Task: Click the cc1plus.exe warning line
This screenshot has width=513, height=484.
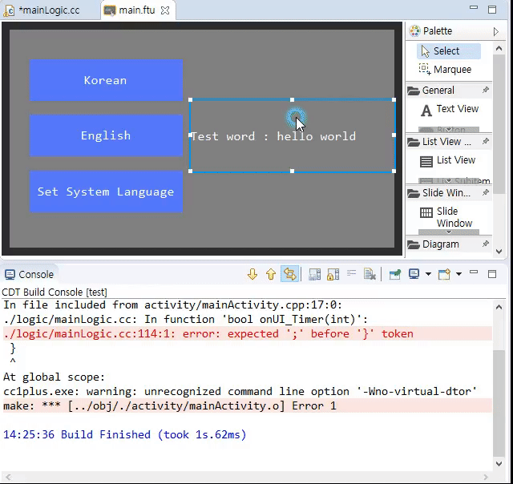Action: (x=240, y=392)
